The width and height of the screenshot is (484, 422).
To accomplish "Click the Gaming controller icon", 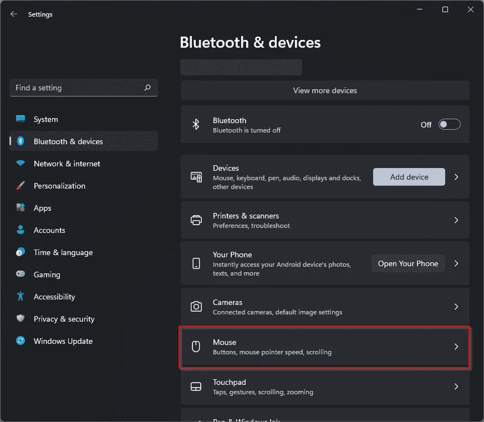I will point(21,274).
